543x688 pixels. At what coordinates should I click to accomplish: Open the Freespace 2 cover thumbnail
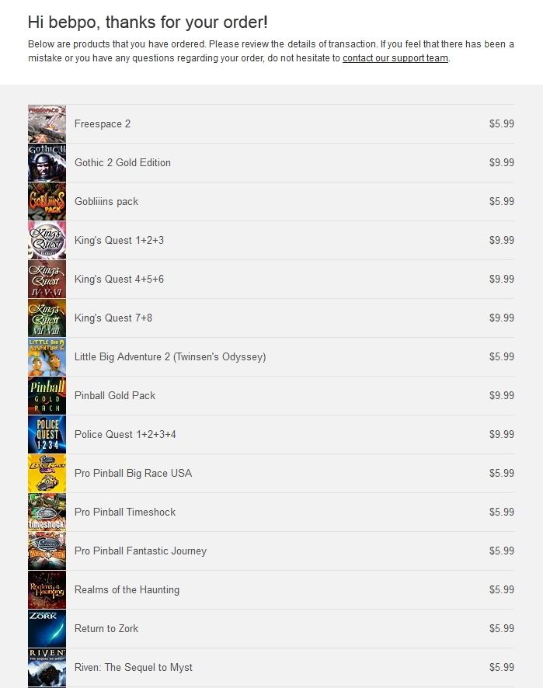(47, 123)
